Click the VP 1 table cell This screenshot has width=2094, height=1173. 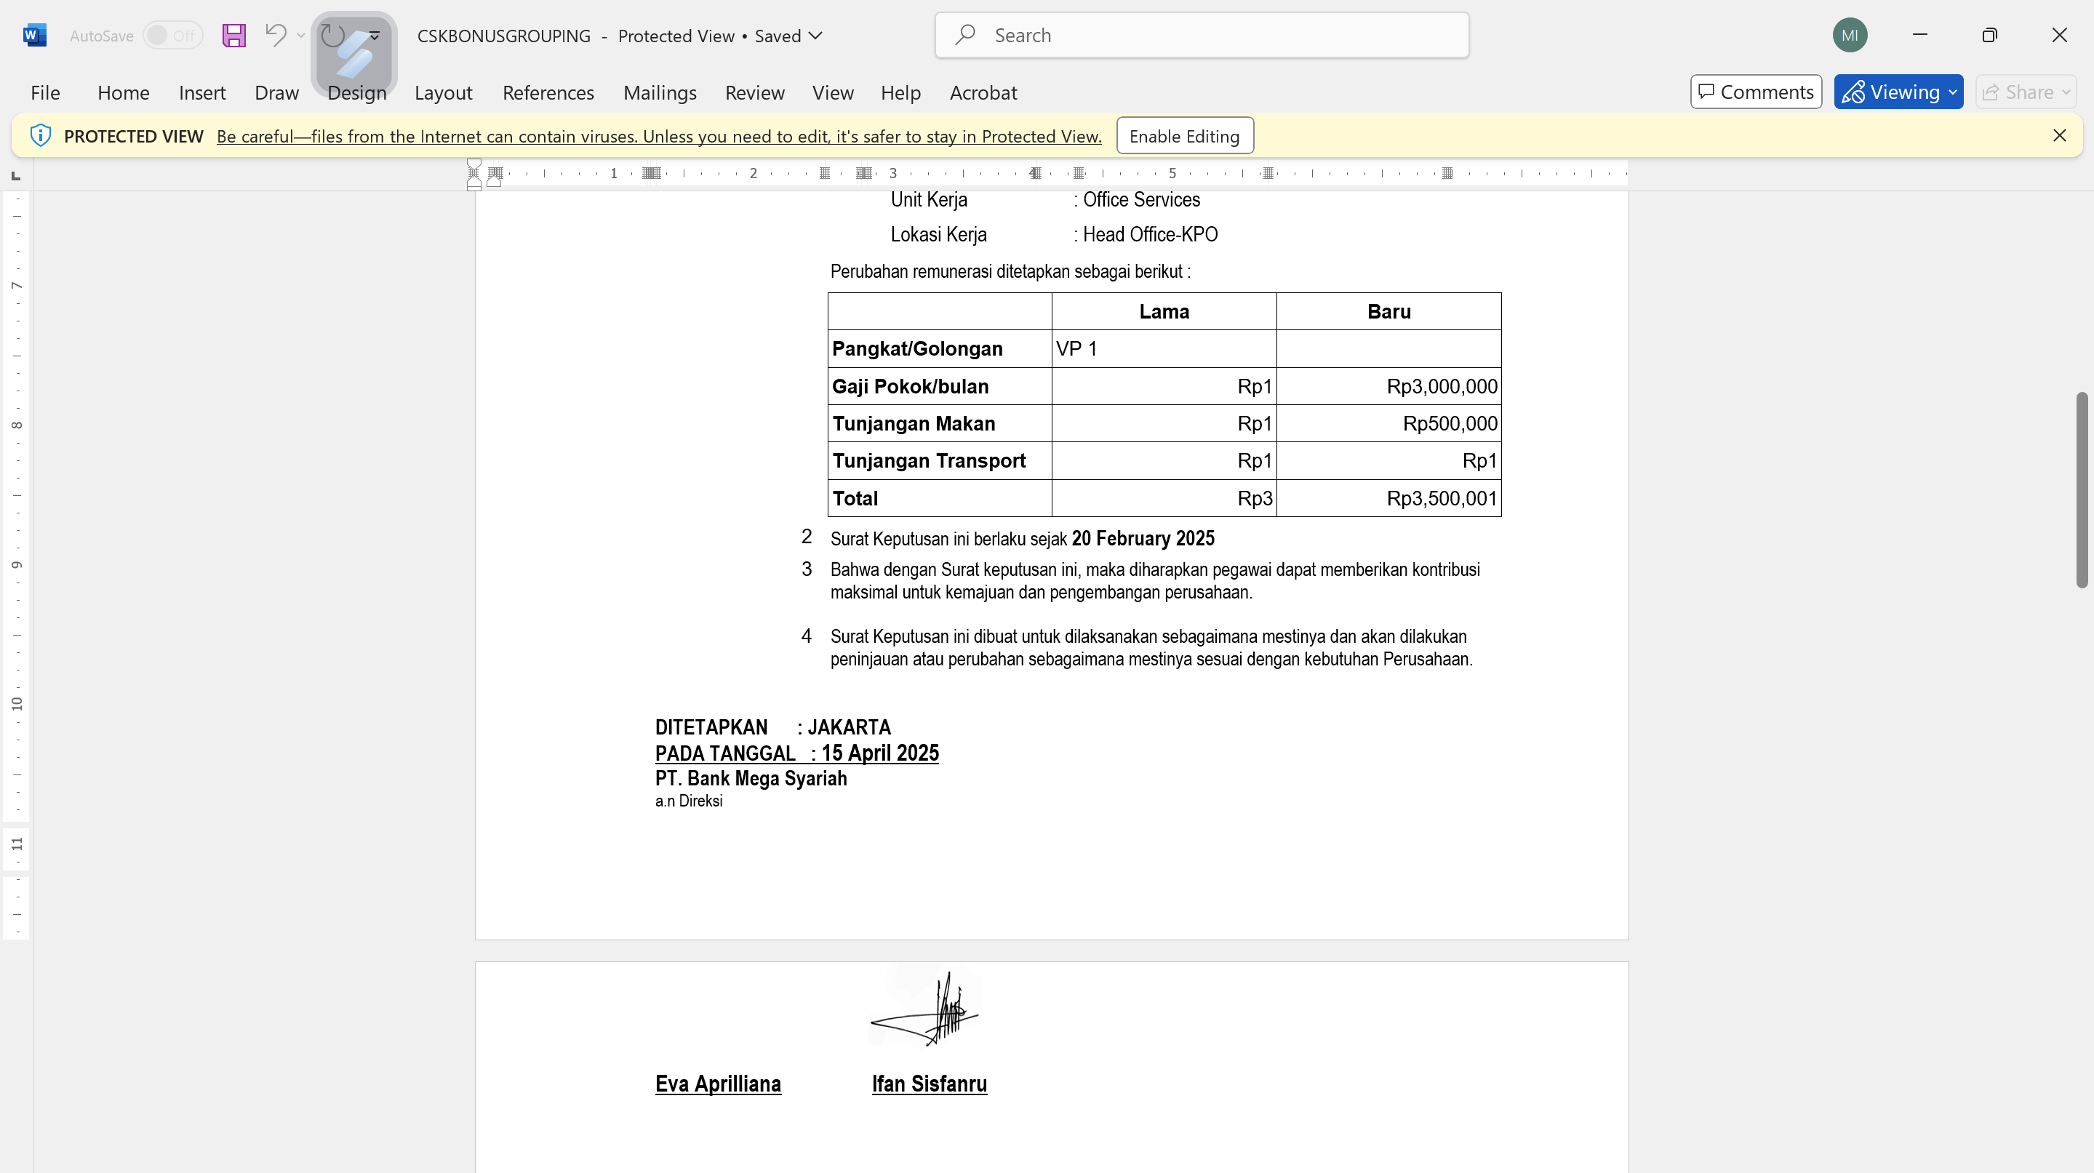1163,350
